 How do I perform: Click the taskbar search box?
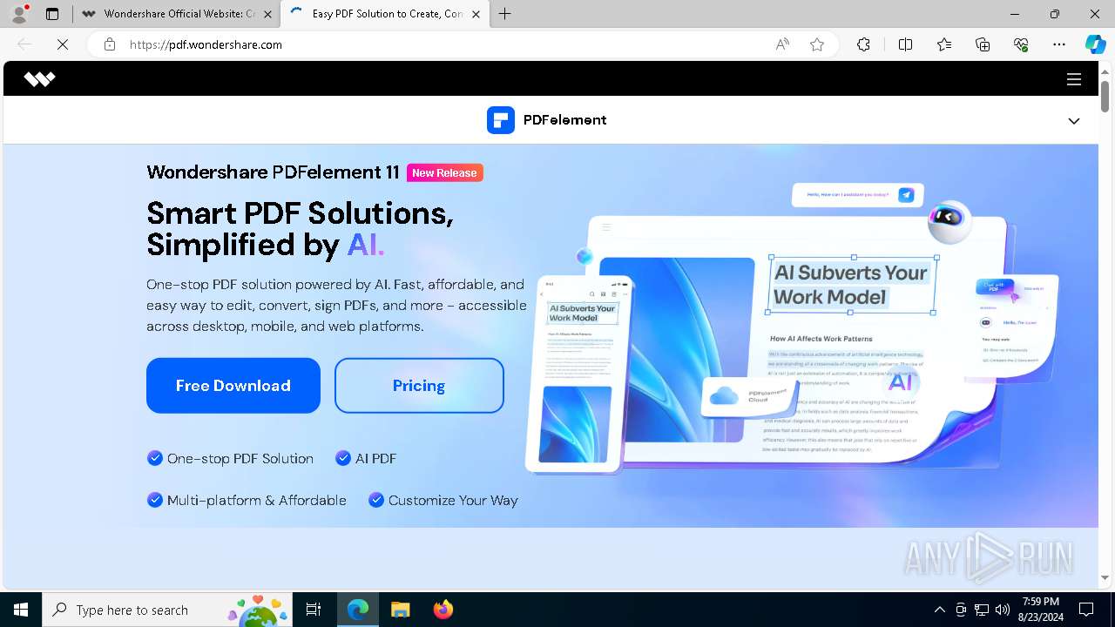click(167, 610)
